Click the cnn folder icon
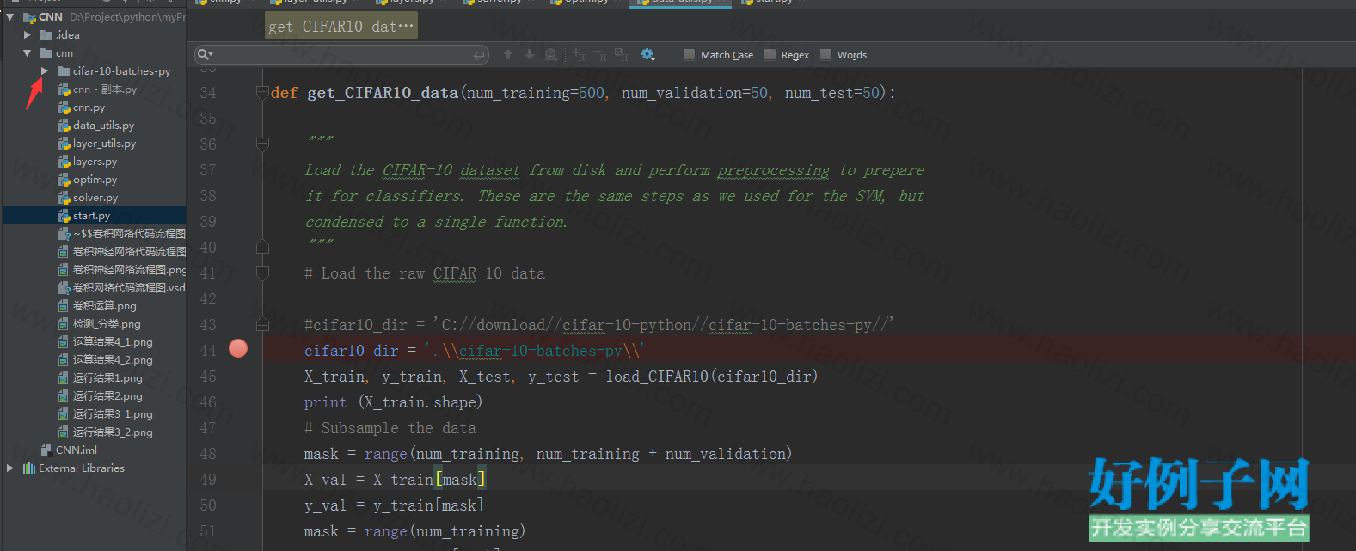This screenshot has width=1356, height=551. [x=46, y=53]
